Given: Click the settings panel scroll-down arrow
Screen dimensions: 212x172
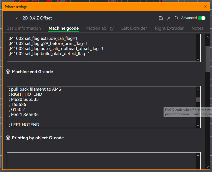Looking at the screenshot, I should tap(207, 167).
